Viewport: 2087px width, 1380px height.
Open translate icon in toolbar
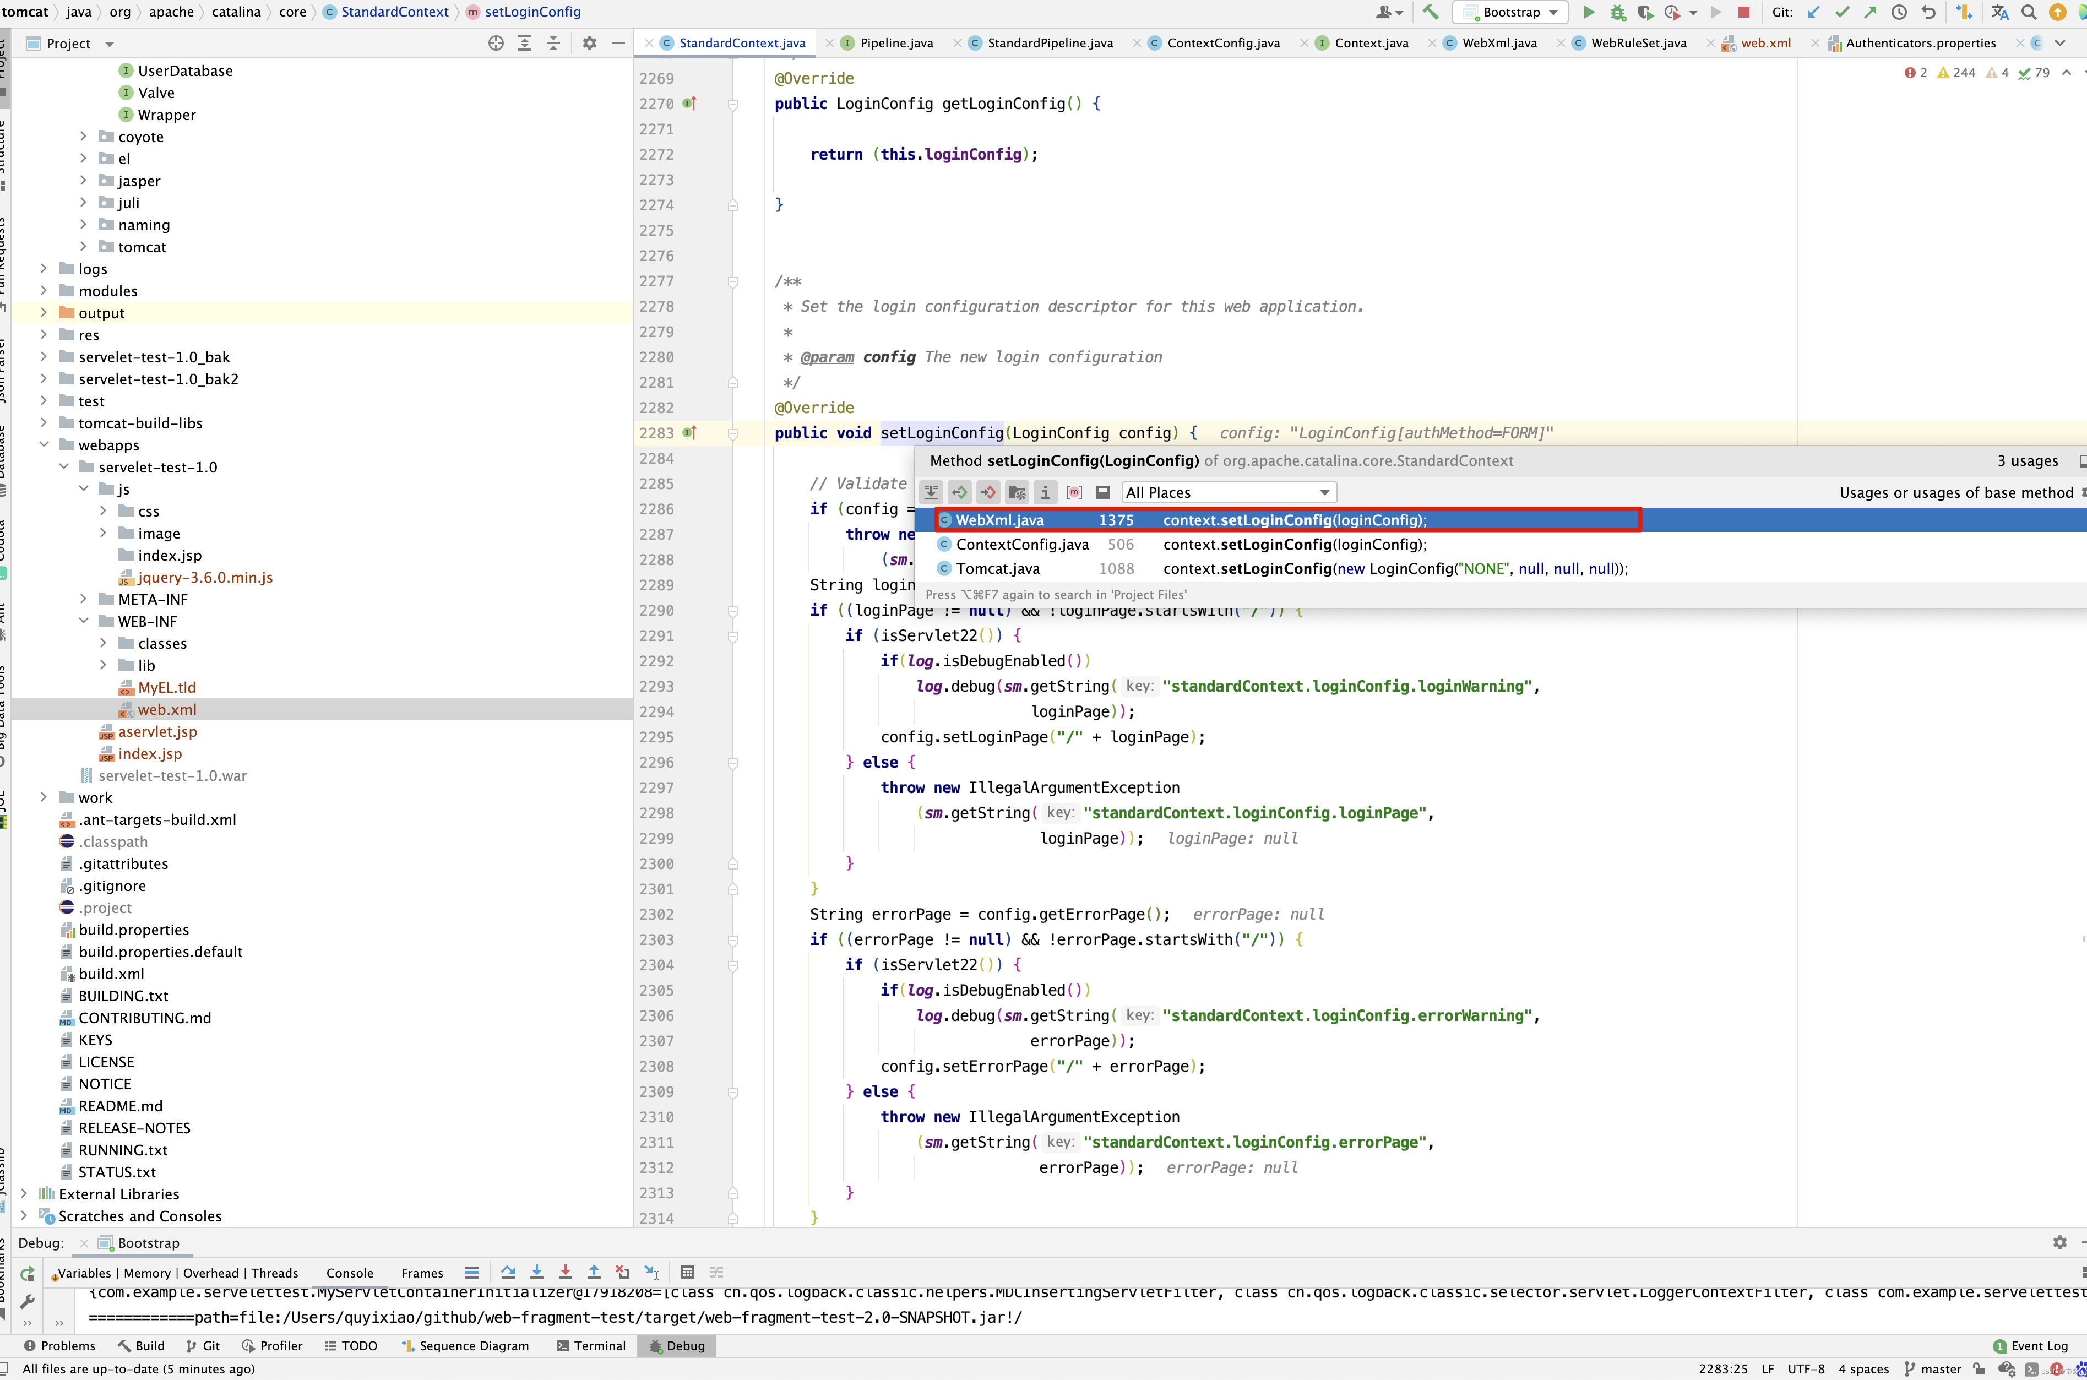coord(2000,12)
